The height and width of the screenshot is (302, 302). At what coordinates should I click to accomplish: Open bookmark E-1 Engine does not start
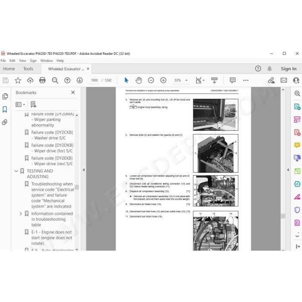(x=52, y=238)
